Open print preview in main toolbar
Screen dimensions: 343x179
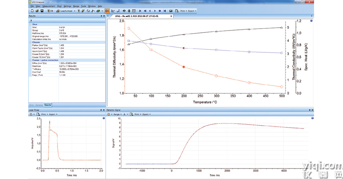coord(177,11)
